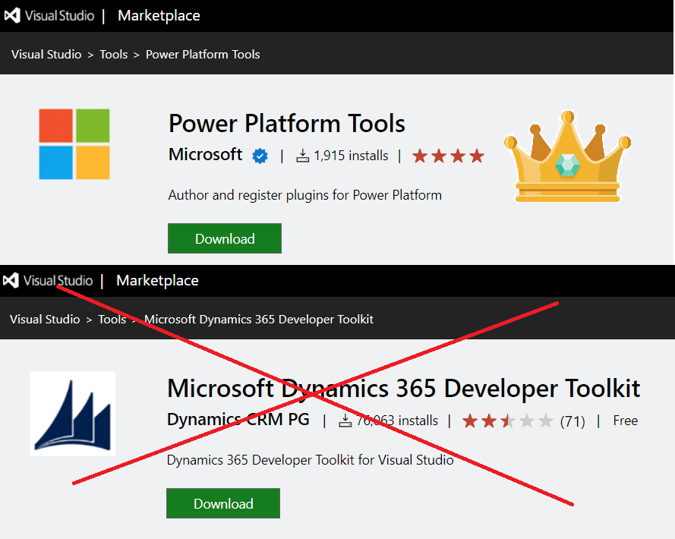Open Dynamics CRM PG publisher link
Screen dimensions: 675x539
(238, 419)
